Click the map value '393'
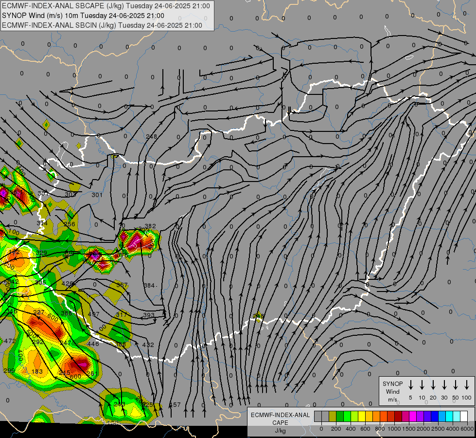 click(x=149, y=315)
